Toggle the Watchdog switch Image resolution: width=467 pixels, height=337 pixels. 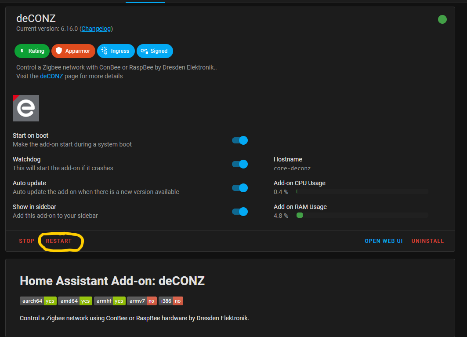click(240, 164)
